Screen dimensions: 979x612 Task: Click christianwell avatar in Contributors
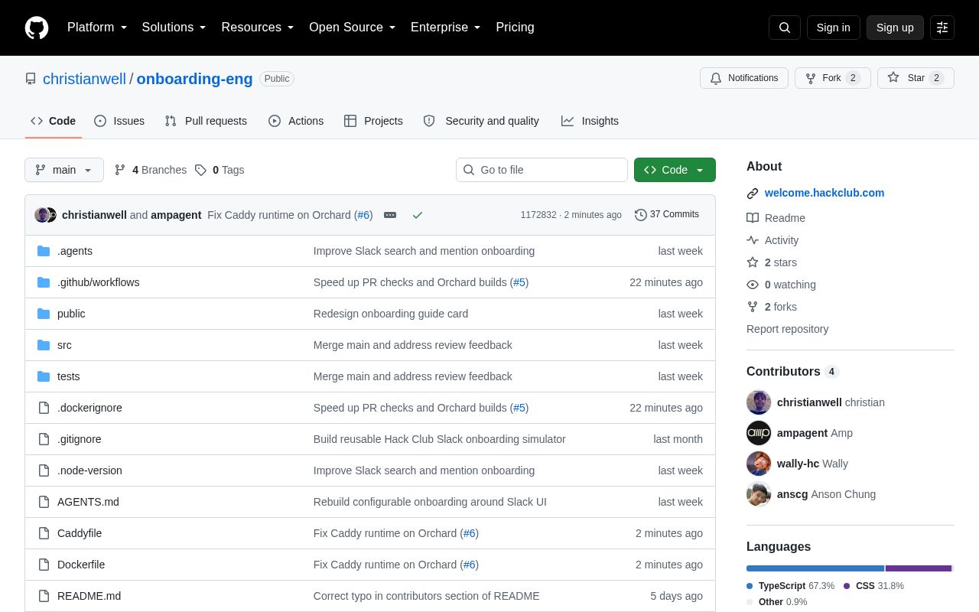[x=759, y=402]
